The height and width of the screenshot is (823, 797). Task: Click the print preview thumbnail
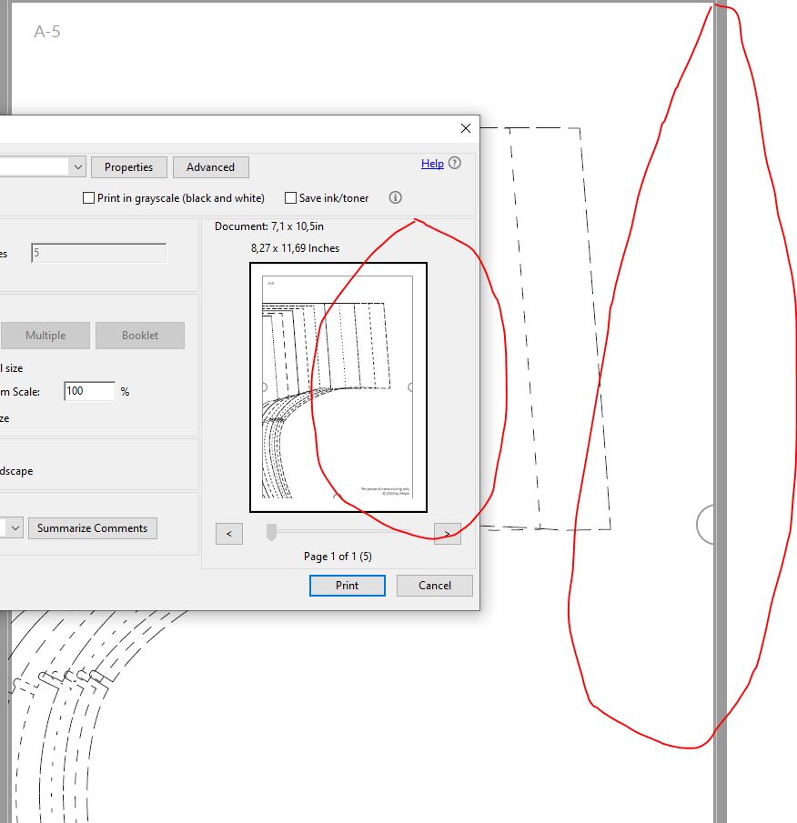(x=338, y=386)
